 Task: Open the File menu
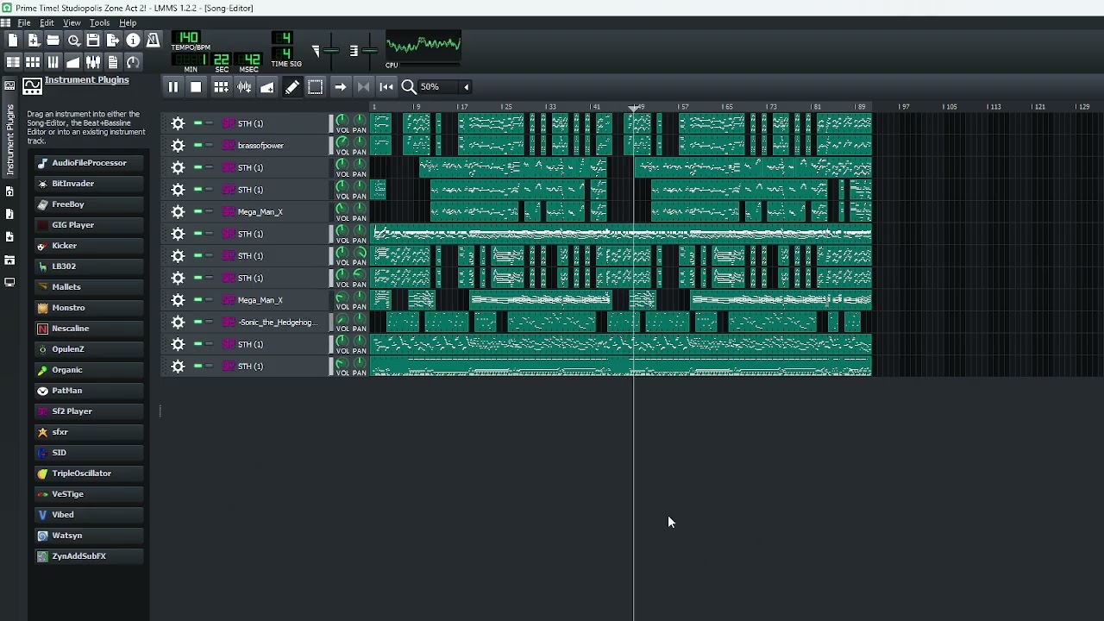24,23
